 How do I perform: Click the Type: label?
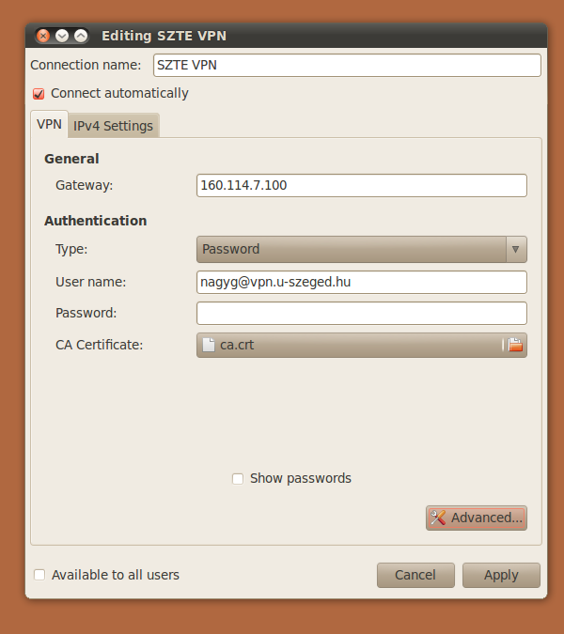coord(71,249)
